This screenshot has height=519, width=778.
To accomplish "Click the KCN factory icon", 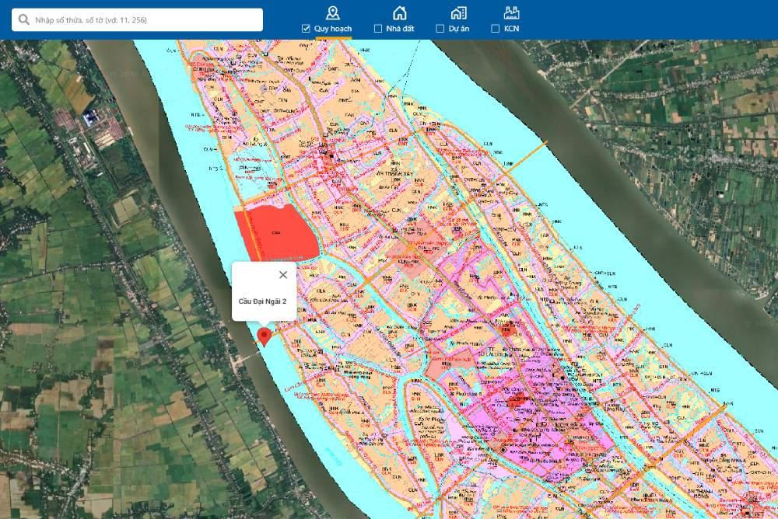I will 511,12.
